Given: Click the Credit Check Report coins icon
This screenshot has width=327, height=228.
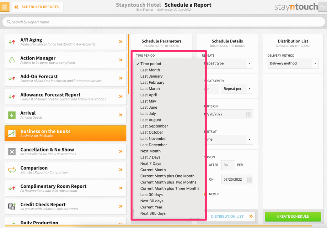Looking at the screenshot, I should [x=12, y=206].
